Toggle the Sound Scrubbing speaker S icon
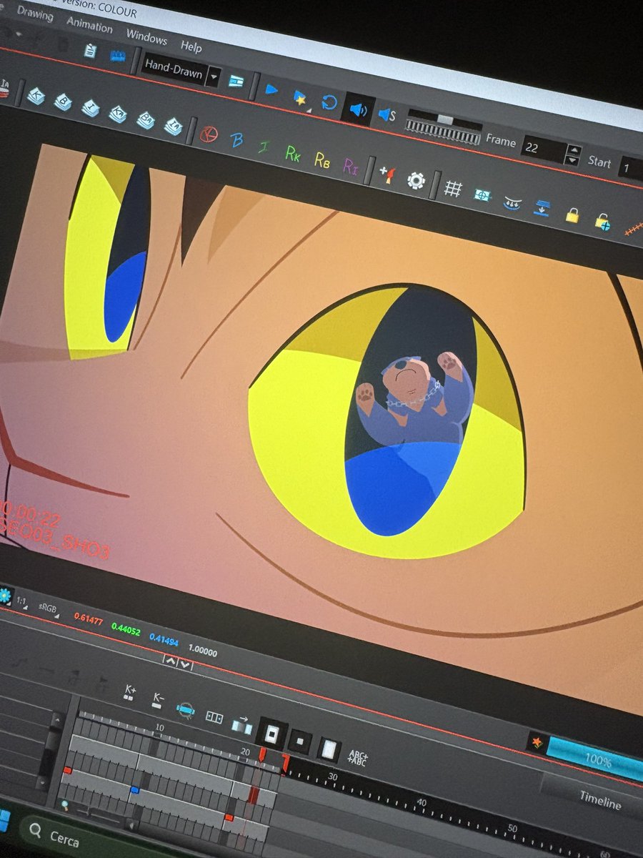Screen dimensions: 643x858 coord(387,114)
